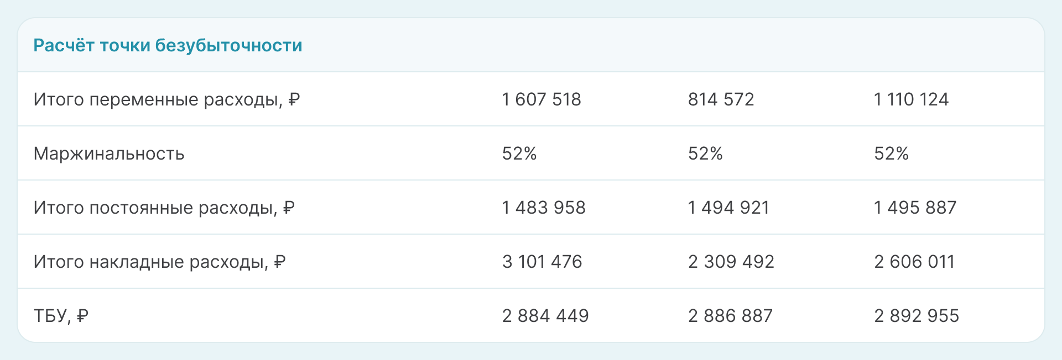Click the fixed expenses value 1 495 887
This screenshot has height=360, width=1062.
coord(915,208)
